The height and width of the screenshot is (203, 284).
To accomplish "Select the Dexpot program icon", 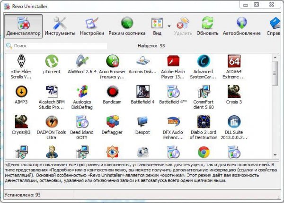I will [x=143, y=122].
